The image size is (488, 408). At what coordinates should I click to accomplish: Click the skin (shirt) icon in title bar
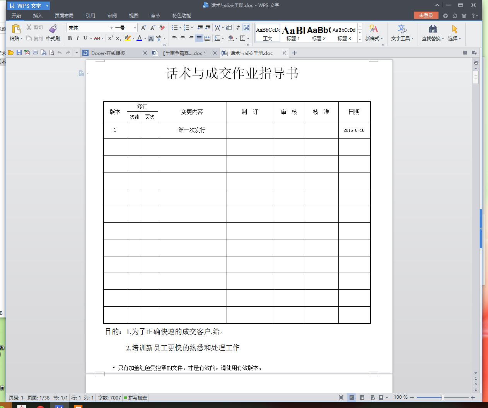[464, 16]
